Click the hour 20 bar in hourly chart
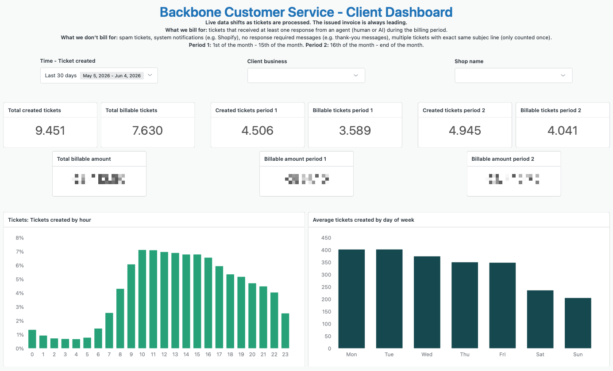Screen dimensions: 613x371 click(252, 316)
